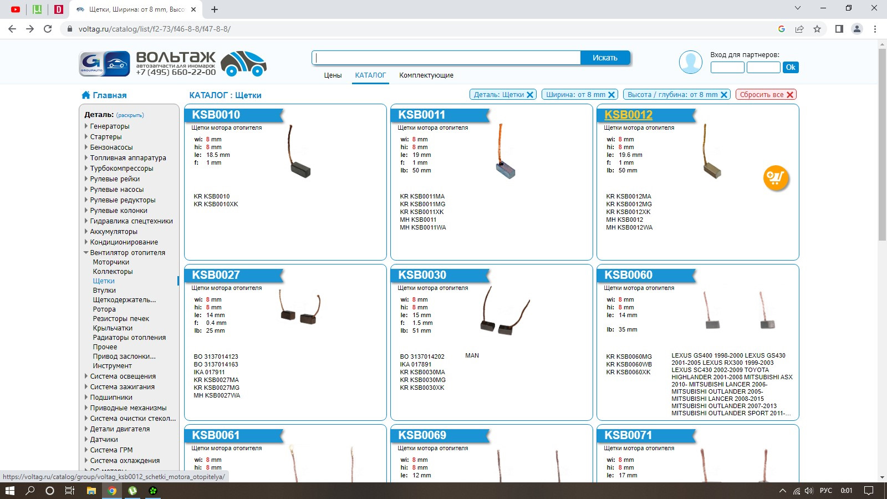Click the Google icon in address bar

[782, 29]
